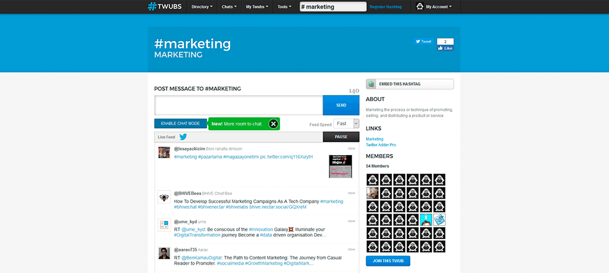The image size is (609, 273).
Task: Click the Facebook Like button
Action: pyautogui.click(x=445, y=48)
